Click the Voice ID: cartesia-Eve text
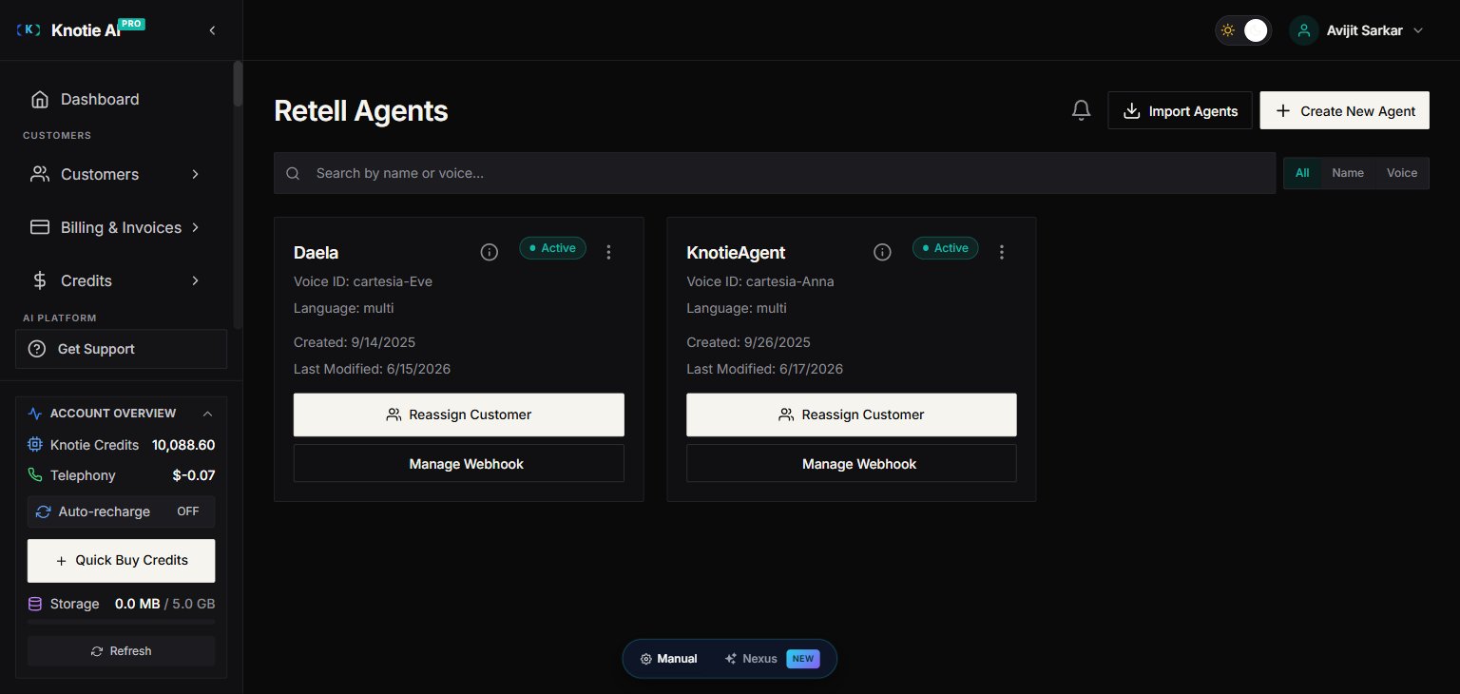Viewport: 1460px width, 694px height. click(x=363, y=281)
